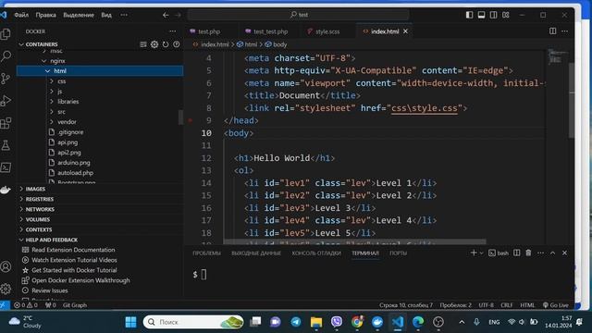Toggle breakpoint on line 9
592x333 pixels.
(x=191, y=120)
